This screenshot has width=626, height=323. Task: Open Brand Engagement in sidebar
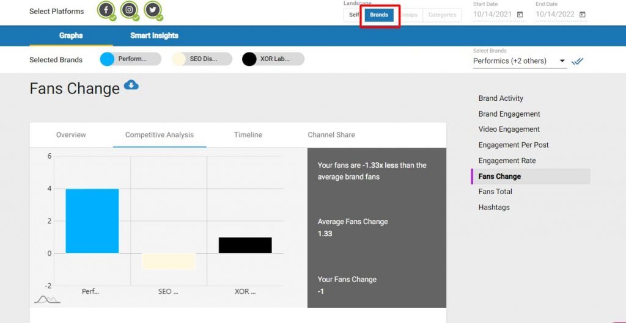[509, 114]
